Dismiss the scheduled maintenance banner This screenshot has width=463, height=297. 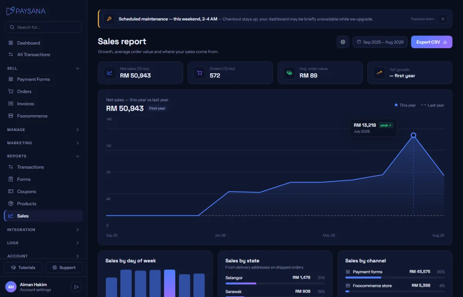pyautogui.click(x=443, y=19)
